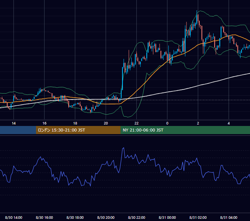Click the 8/30 18:00 date label
This screenshot has height=221, width=250.
[x=75, y=217]
